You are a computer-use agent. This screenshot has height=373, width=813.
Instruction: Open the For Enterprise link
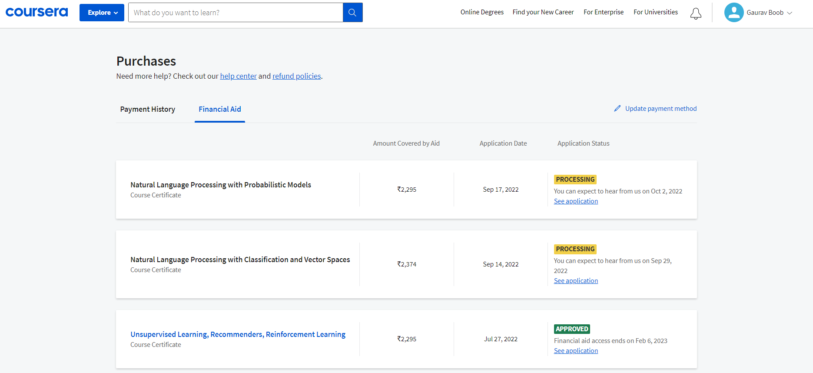(x=604, y=12)
